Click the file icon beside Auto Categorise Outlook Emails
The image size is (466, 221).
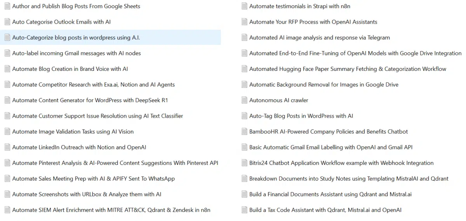tap(7, 22)
